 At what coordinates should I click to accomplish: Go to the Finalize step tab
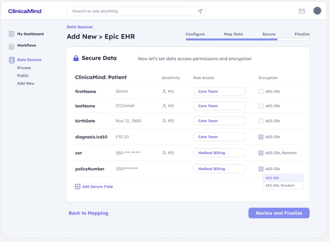(302, 34)
